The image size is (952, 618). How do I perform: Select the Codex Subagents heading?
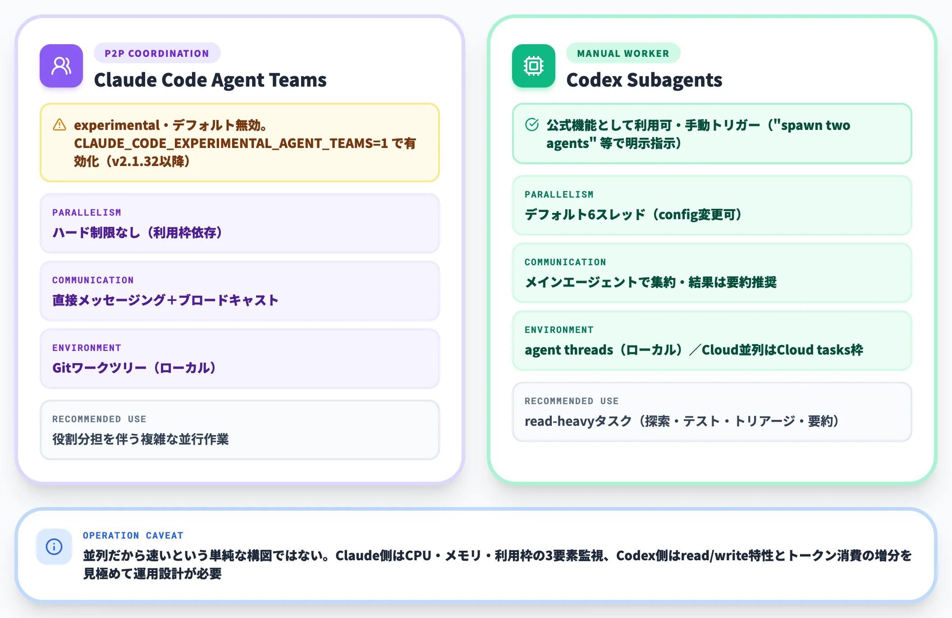(x=644, y=80)
